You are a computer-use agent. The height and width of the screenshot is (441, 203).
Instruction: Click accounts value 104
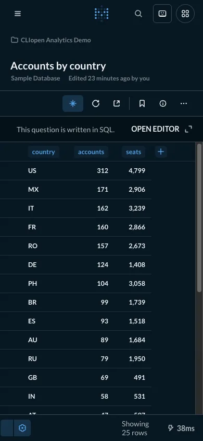tap(103, 284)
